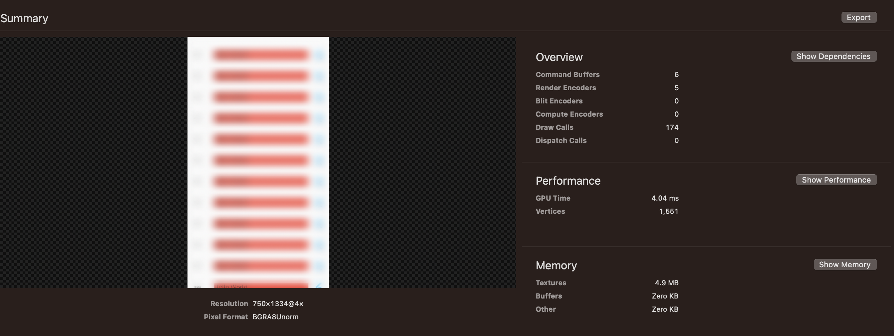Click the Compute Encoders row
894x336 pixels.
pyautogui.click(x=569, y=114)
